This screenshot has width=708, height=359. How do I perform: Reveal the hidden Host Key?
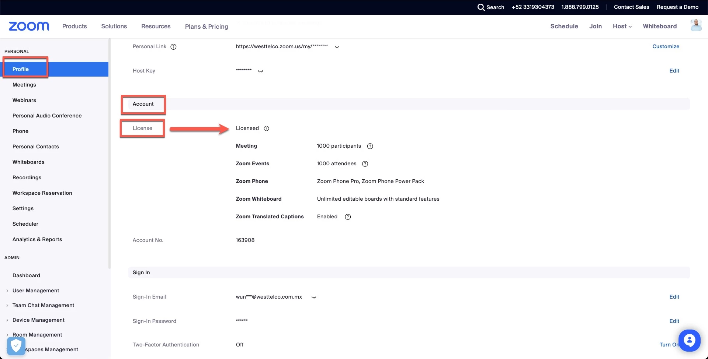coord(261,71)
